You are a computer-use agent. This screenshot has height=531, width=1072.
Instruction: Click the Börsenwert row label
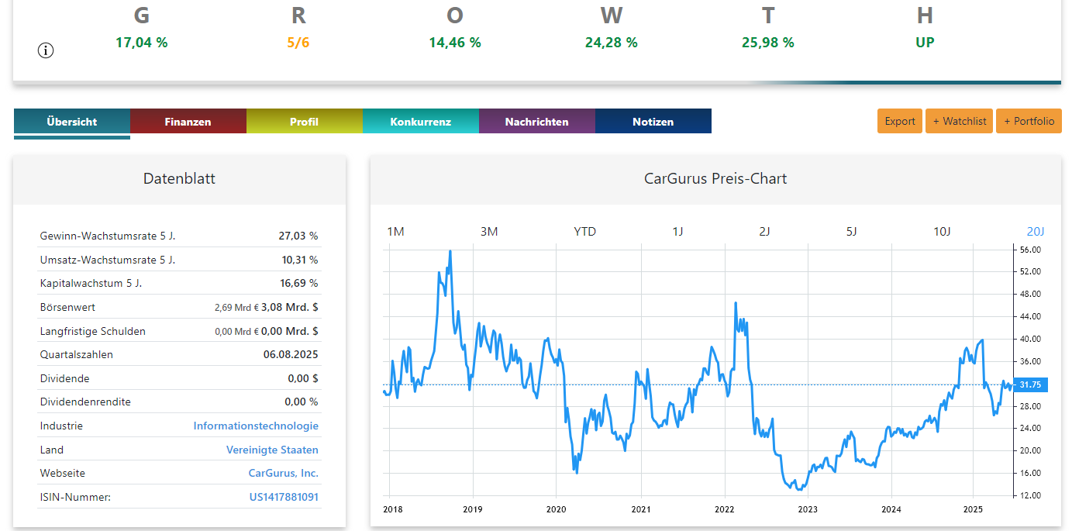click(67, 307)
